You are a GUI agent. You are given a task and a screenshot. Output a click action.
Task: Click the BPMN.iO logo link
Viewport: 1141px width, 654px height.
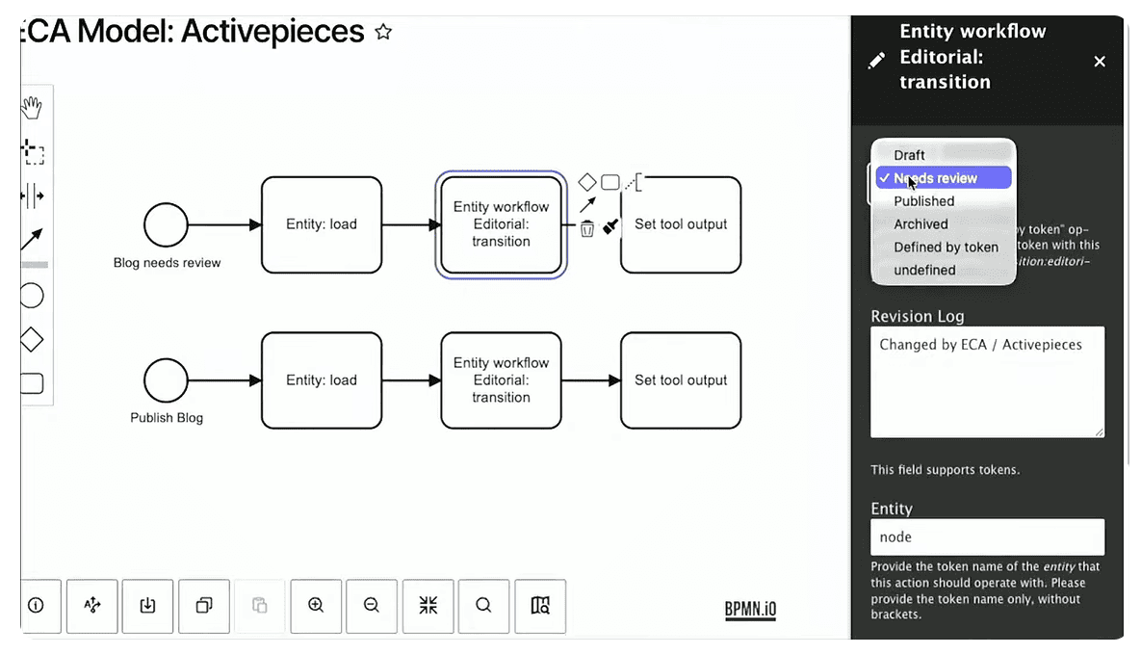(x=750, y=609)
